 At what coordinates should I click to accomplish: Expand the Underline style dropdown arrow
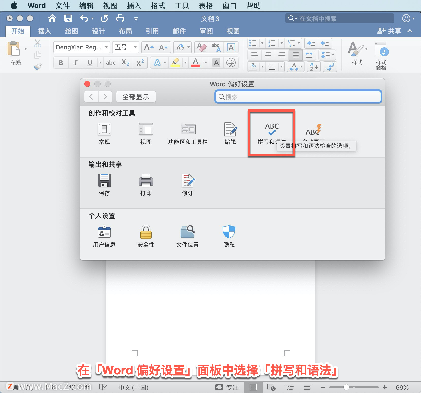point(100,63)
